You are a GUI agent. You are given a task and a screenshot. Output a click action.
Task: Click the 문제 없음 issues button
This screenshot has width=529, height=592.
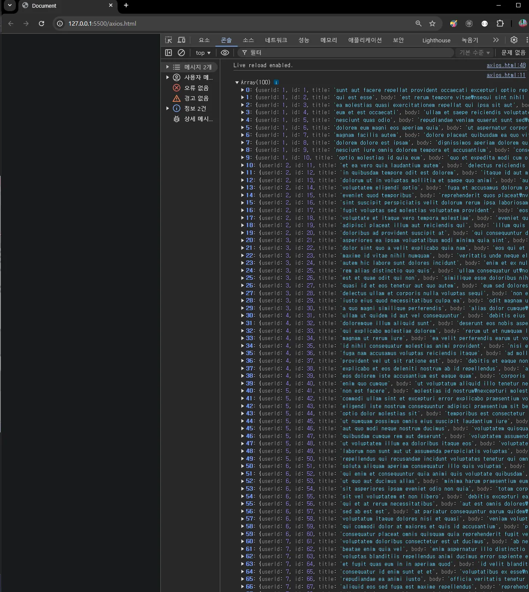(x=513, y=53)
